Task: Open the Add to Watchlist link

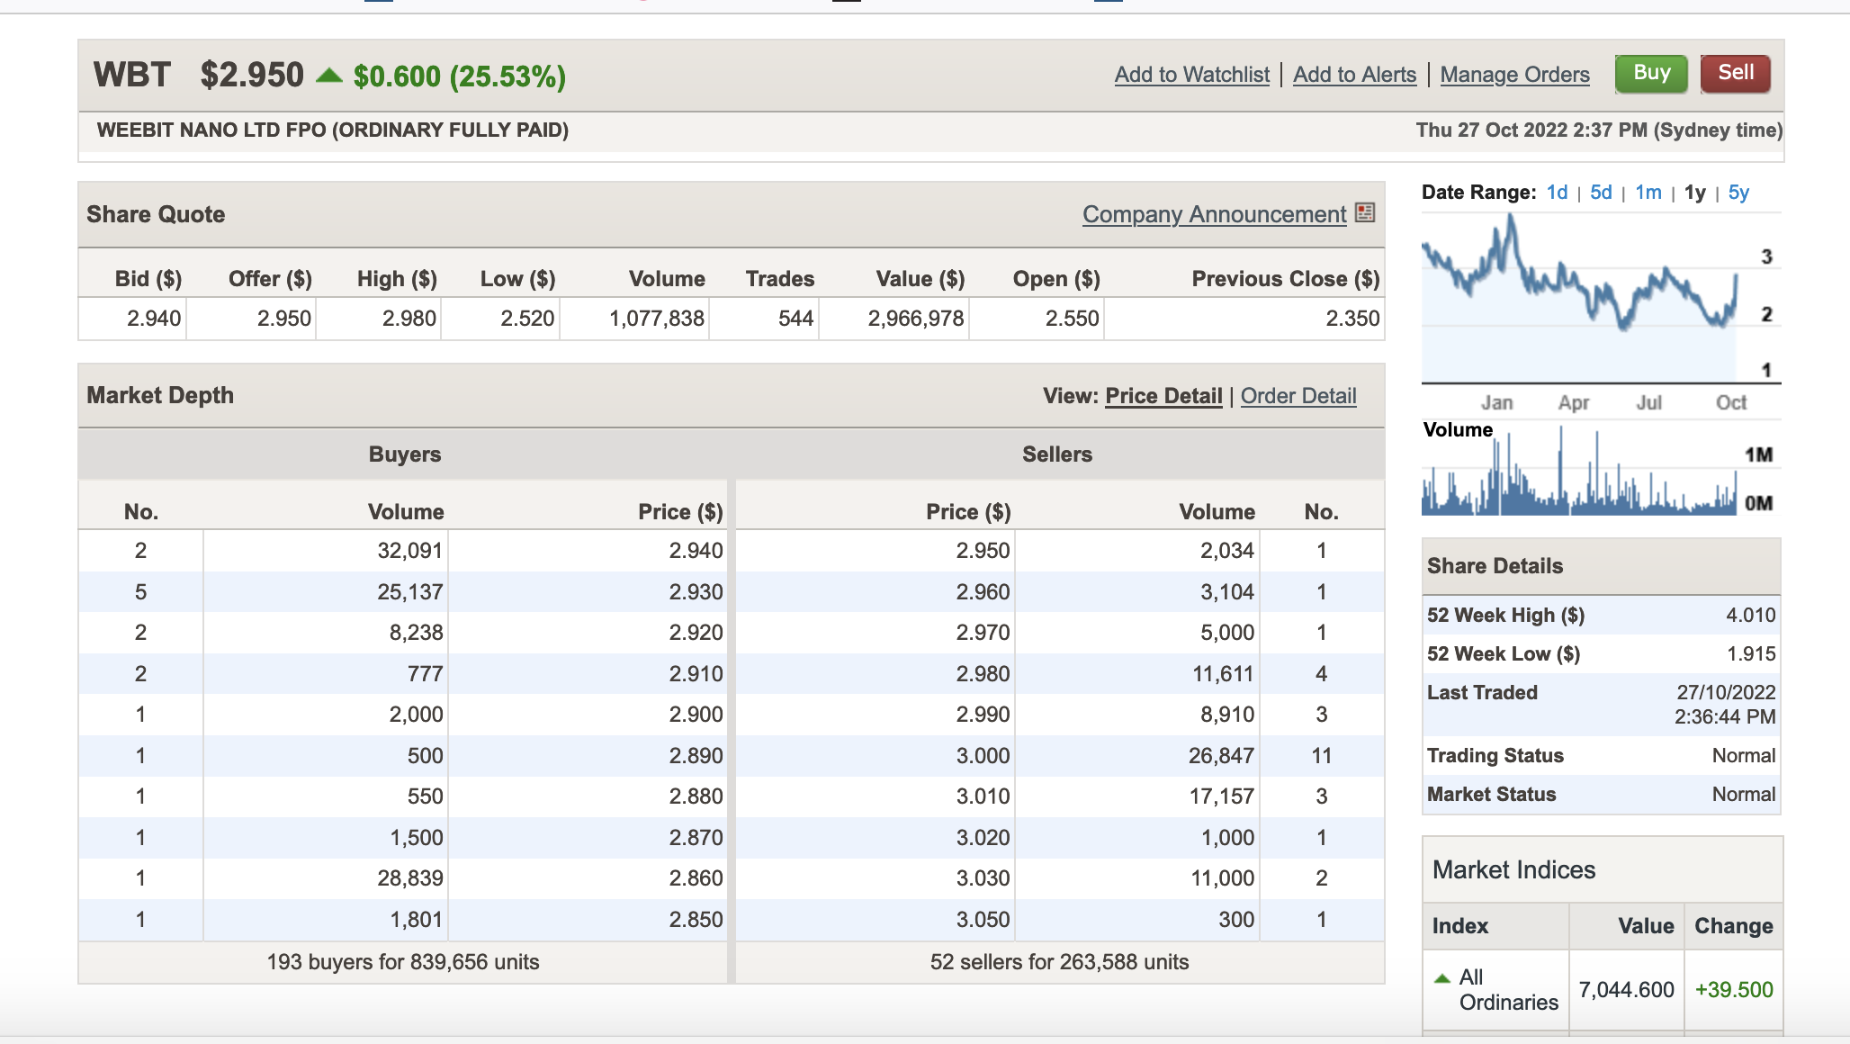Action: (x=1191, y=75)
